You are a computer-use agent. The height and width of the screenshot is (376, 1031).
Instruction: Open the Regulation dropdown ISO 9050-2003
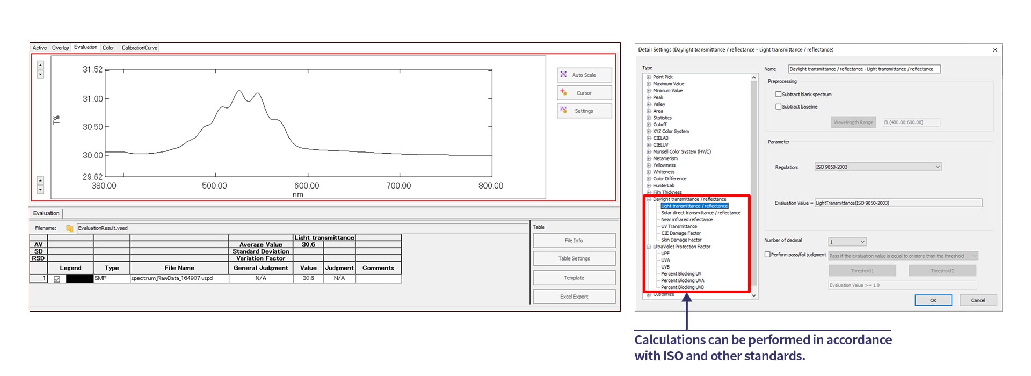pos(937,167)
